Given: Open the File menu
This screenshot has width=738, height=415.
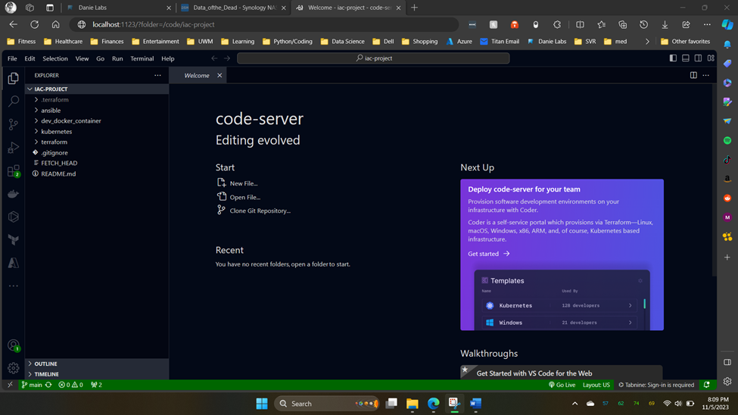Looking at the screenshot, I should [12, 58].
